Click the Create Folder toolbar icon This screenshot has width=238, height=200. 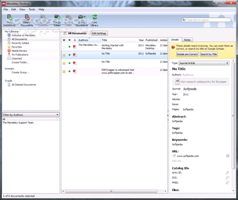(x=57, y=17)
